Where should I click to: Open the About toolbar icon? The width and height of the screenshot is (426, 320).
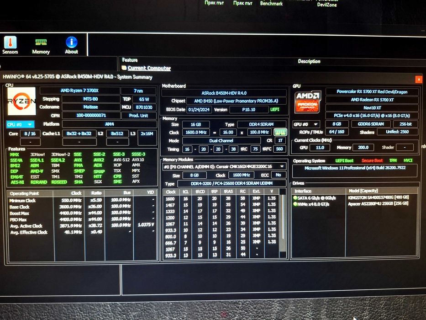coord(71,45)
